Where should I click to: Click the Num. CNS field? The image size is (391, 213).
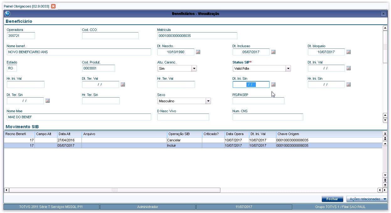point(268,117)
